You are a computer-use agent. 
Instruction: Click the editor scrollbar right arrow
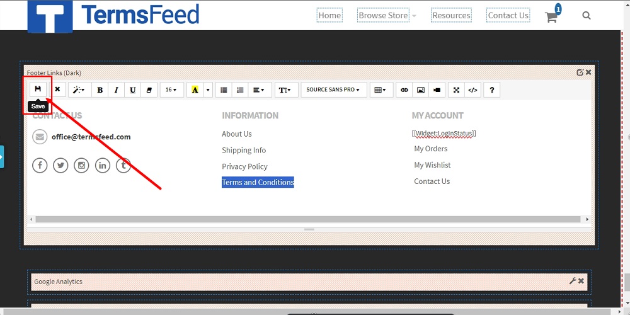click(587, 219)
